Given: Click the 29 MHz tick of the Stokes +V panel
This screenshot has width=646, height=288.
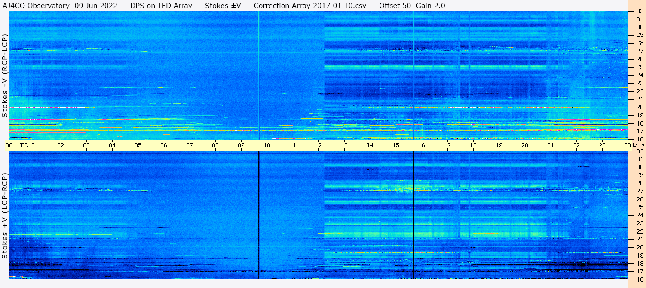Looking at the screenshot, I should [x=639, y=175].
